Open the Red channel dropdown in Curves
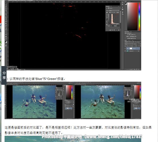 [x=112, y=13]
